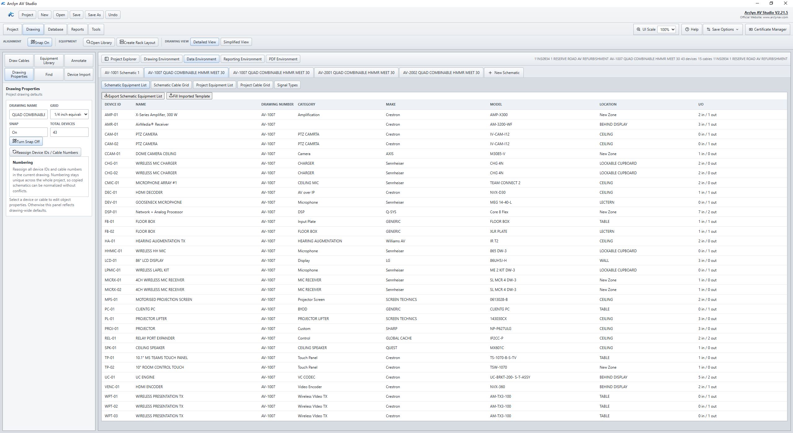Click Reassign Device IDs / Cable Numbers
This screenshot has width=793, height=433.
point(45,152)
